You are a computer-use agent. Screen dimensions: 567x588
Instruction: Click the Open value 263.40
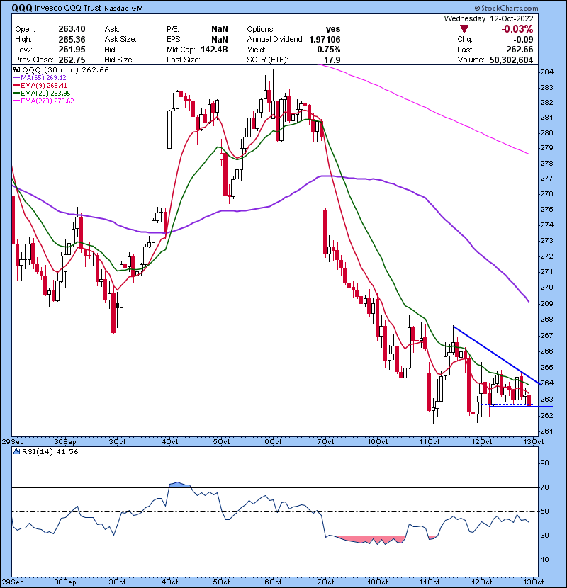[x=72, y=29]
